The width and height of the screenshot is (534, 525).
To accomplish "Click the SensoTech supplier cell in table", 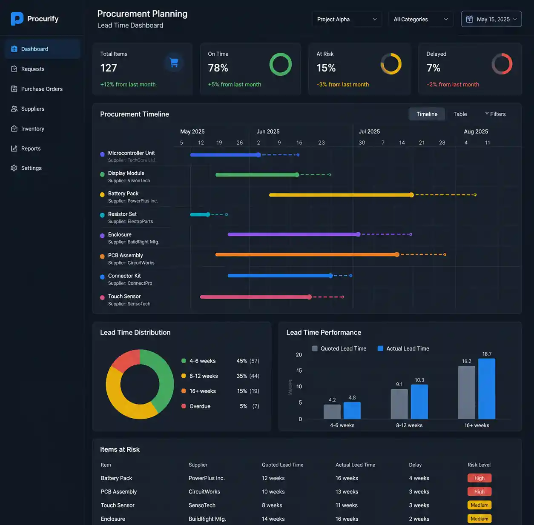I will click(x=202, y=505).
